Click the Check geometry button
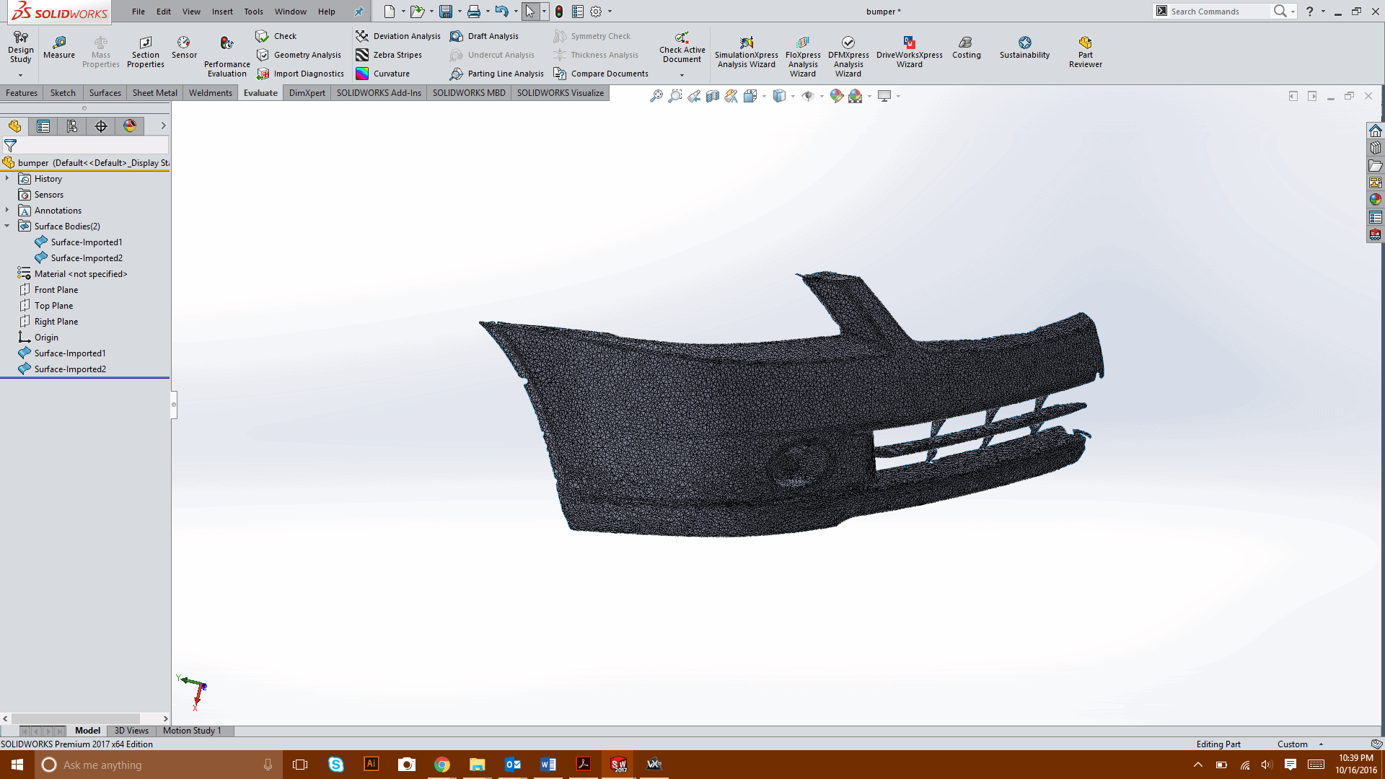This screenshot has width=1385, height=779. (x=276, y=36)
